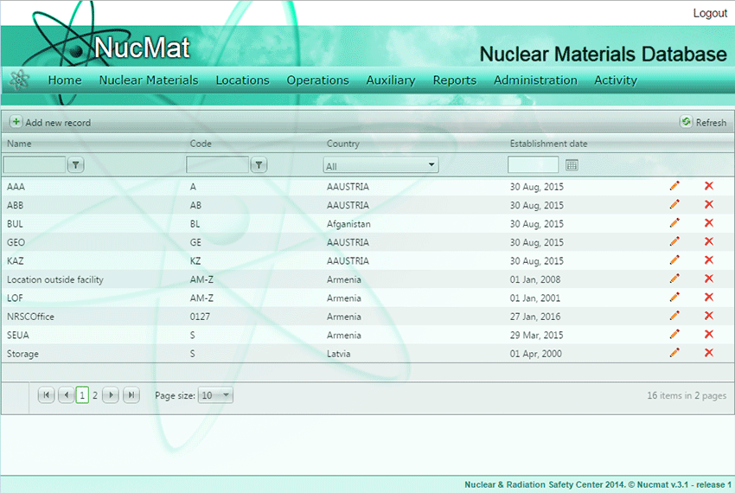This screenshot has height=493, width=735.
Task: Click Add new record
Action: point(50,123)
